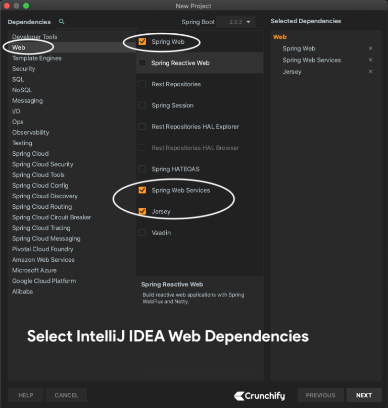388x408 pixels.
Task: Uncheck the Spring Web dependency
Action: pyautogui.click(x=142, y=41)
